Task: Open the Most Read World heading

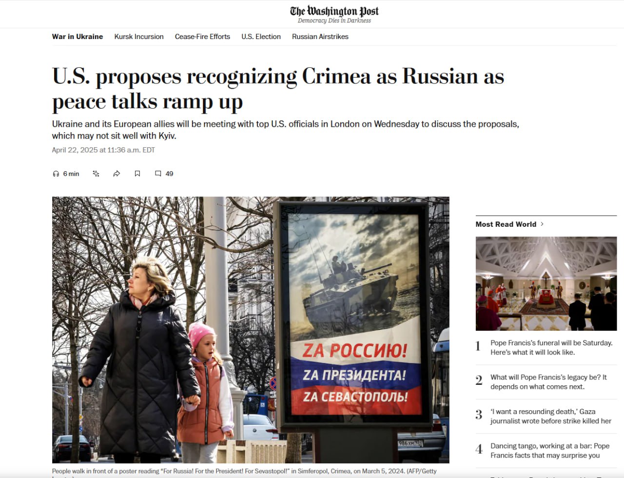Action: (506, 224)
